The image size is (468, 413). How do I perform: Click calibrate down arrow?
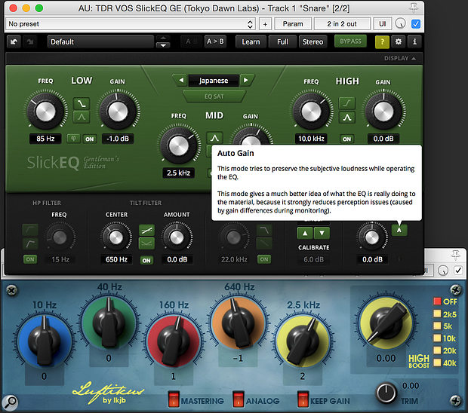322,233
